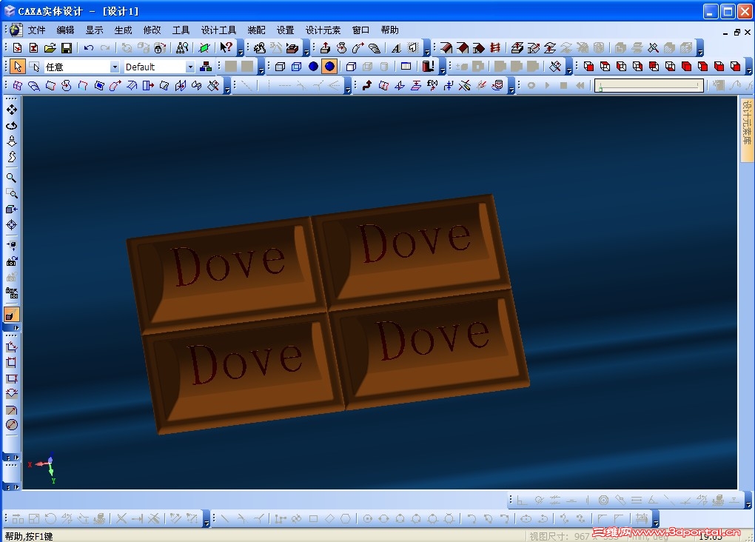Click the animation play button

pyautogui.click(x=548, y=85)
